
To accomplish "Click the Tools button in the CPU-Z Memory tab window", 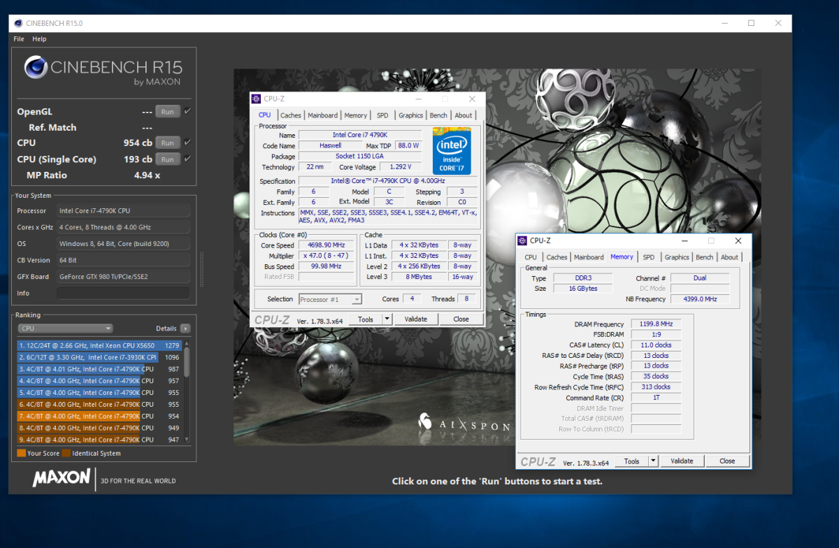I will 632,461.
